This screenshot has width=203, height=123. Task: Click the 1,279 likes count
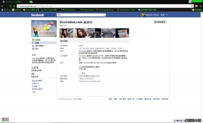[35, 68]
